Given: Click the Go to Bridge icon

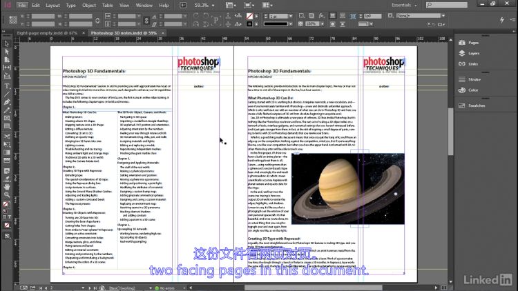Looking at the screenshot, I should [183, 6].
